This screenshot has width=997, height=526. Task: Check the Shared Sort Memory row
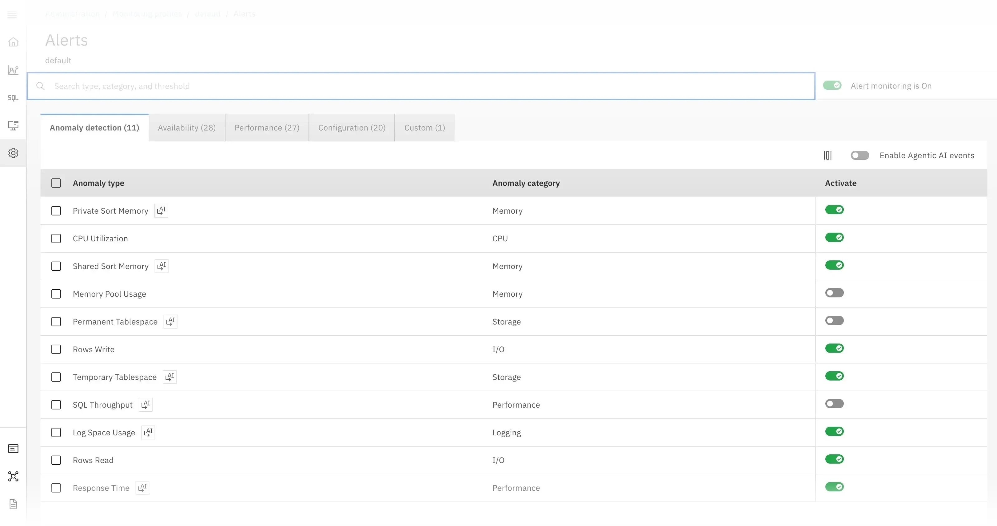click(x=56, y=267)
